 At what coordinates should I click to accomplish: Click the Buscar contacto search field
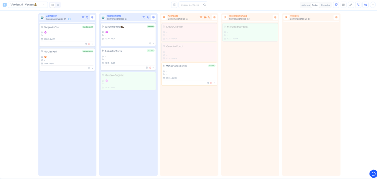[191, 5]
